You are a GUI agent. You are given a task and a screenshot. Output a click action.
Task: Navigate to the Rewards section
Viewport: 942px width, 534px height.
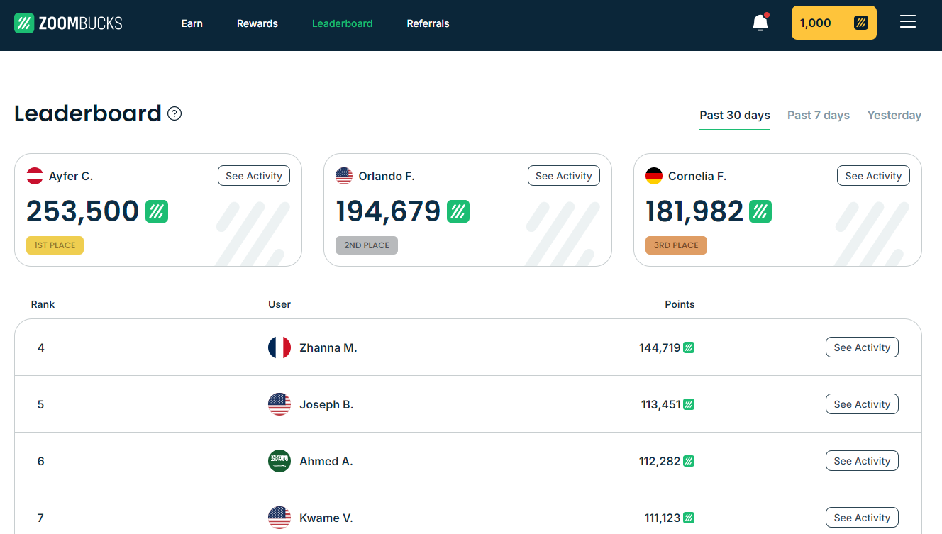pyautogui.click(x=257, y=23)
